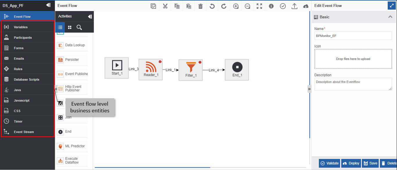
Task: Select Join activity
Action: coord(71,117)
